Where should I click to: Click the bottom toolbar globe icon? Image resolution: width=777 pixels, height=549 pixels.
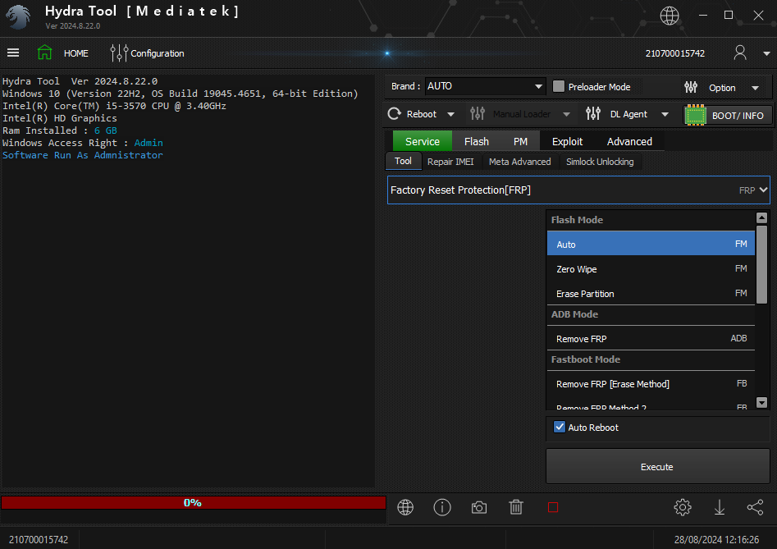(405, 507)
